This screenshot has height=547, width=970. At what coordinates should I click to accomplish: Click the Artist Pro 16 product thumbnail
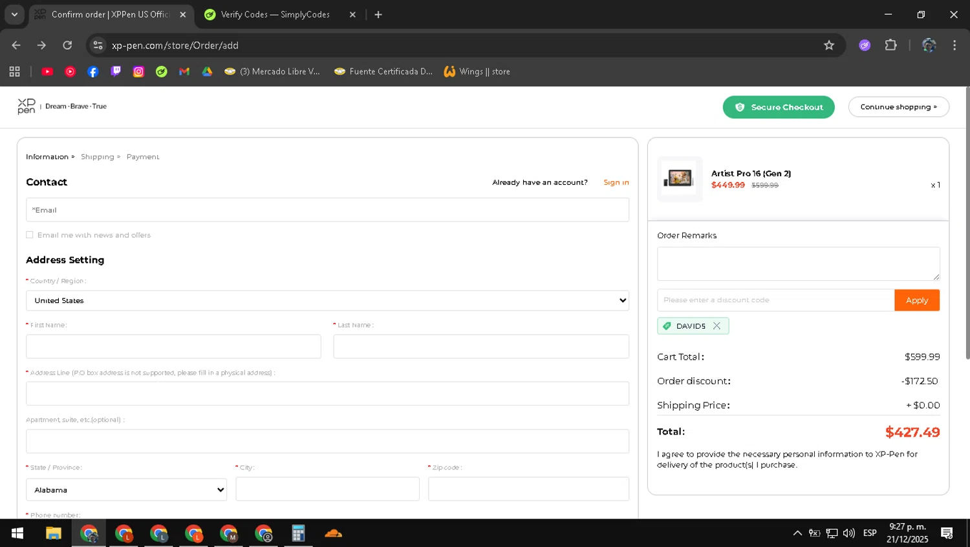680,179
